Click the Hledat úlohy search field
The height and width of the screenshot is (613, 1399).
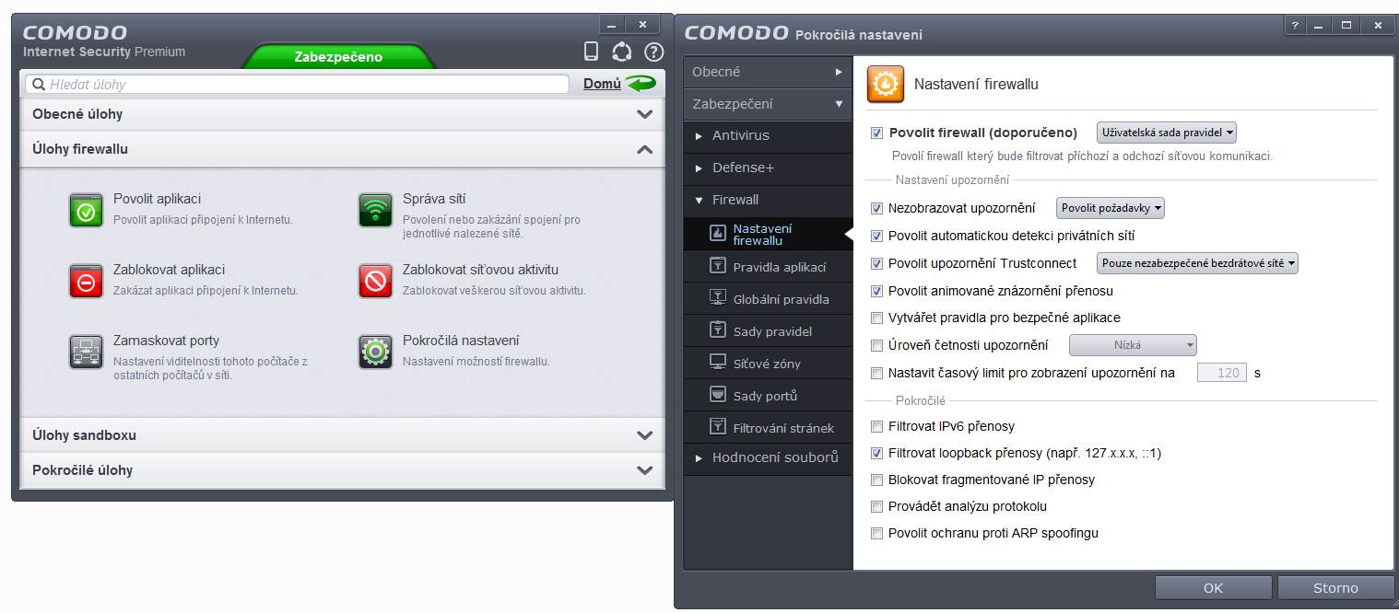tap(297, 85)
